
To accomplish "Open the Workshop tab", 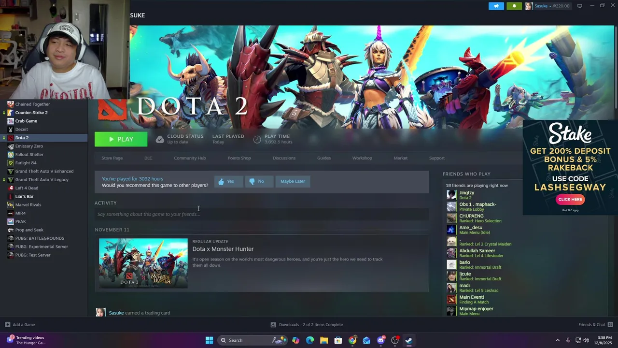I will pyautogui.click(x=362, y=158).
